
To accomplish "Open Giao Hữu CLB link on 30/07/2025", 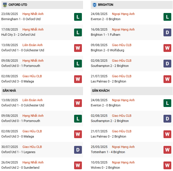I will pos(32,147).
